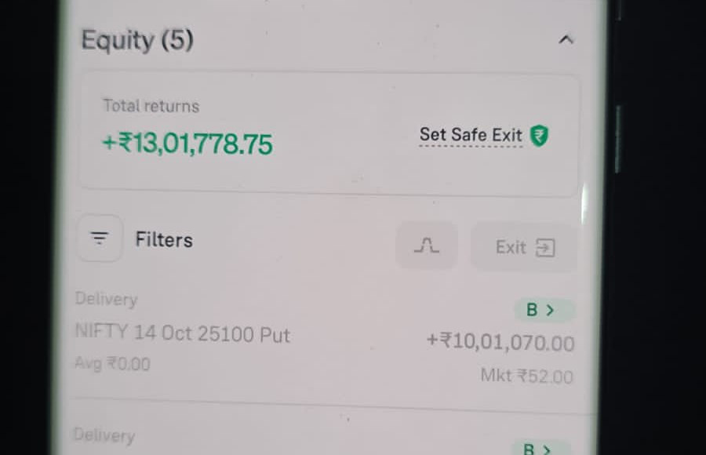Screen dimensions: 706x455
Task: Select the NIFTY 14 Oct 25100 Put position
Action: click(x=182, y=334)
